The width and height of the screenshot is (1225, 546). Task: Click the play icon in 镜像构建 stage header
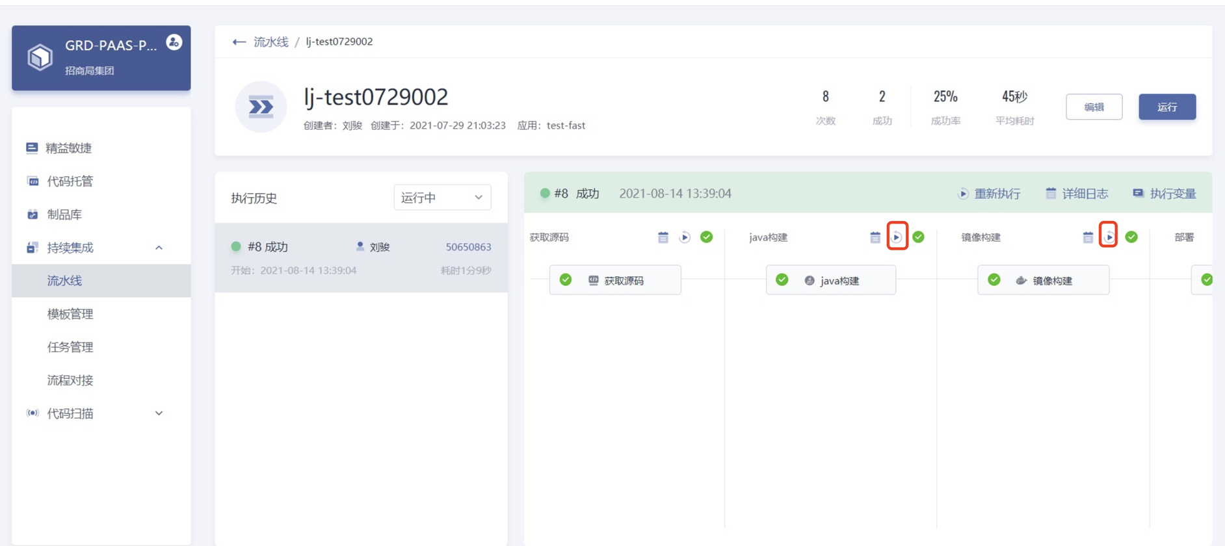coord(1109,237)
